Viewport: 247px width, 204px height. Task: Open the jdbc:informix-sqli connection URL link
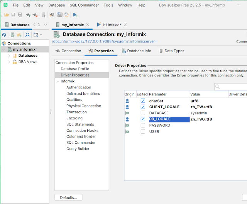coord(105,41)
